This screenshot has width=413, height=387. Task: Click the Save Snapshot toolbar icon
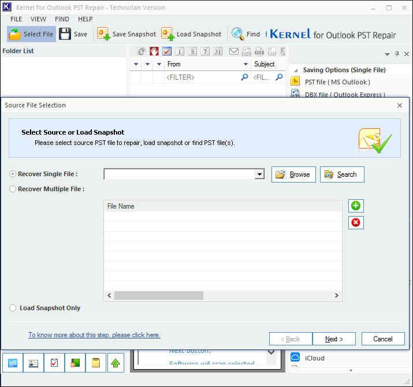click(105, 34)
